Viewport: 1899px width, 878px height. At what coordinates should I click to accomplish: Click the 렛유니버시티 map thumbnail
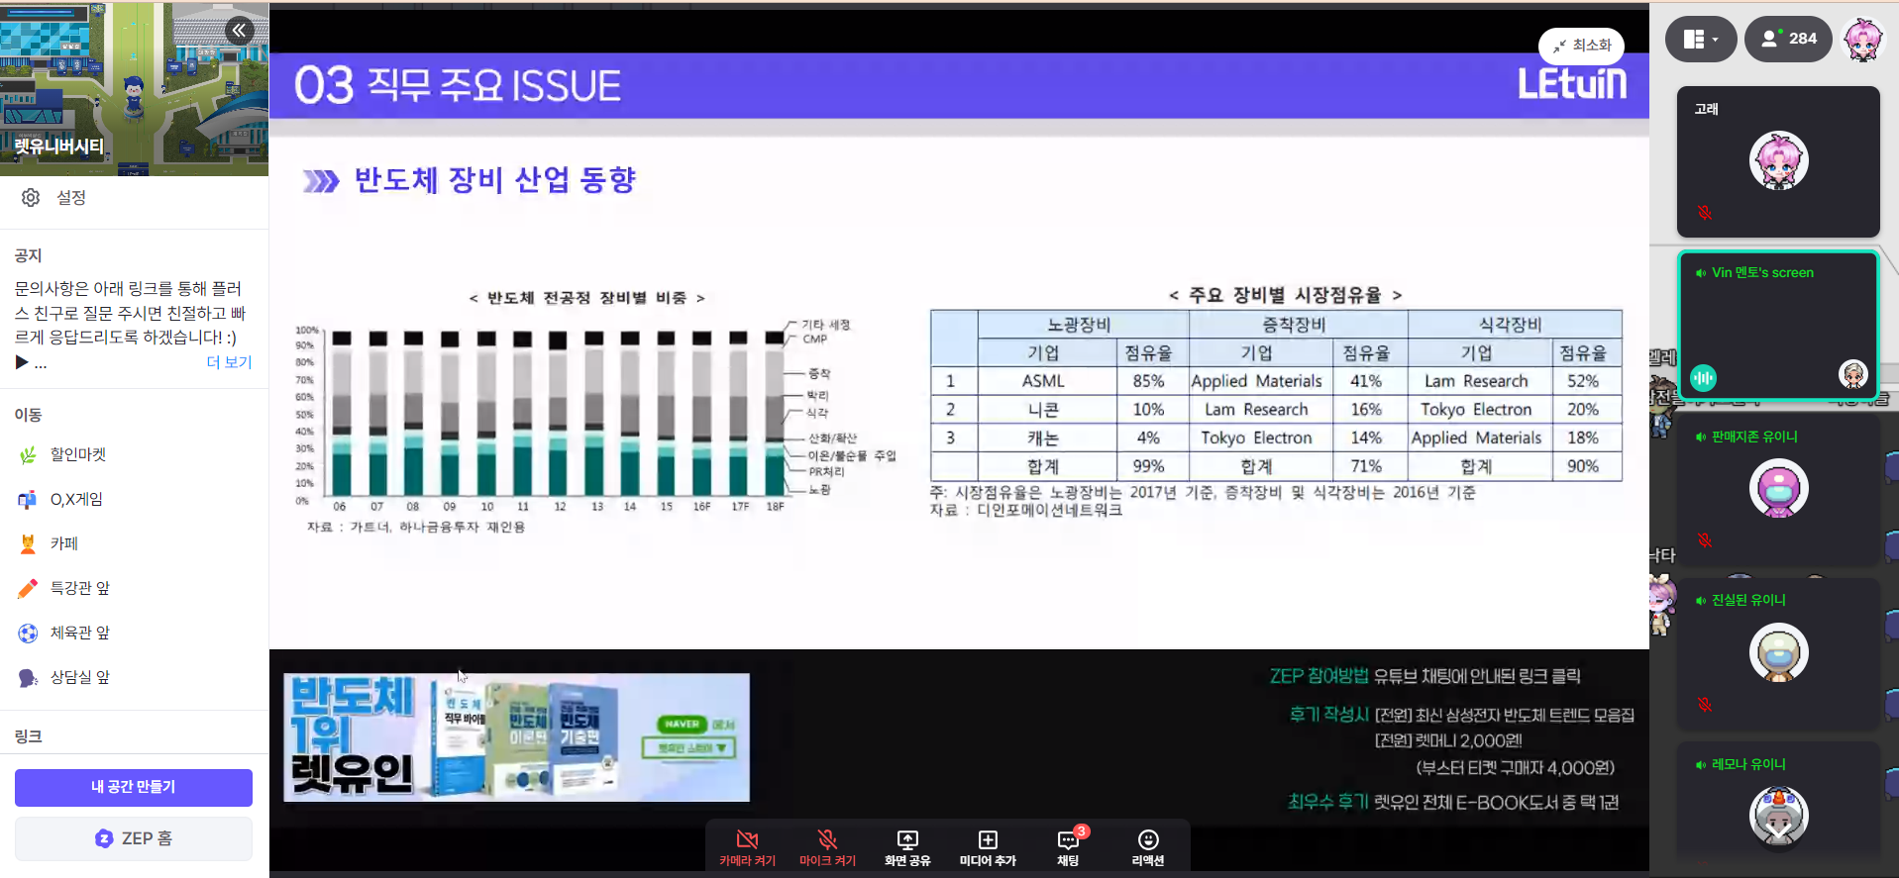pos(134,88)
